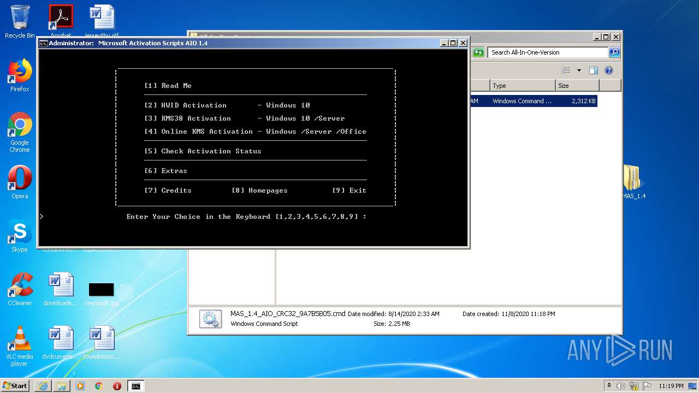Click the '[9] Exit' text

tap(349, 190)
